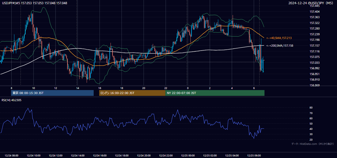337x158 pixels.
Task: Click the RSI 60 level label
Action: [x=311, y=118]
